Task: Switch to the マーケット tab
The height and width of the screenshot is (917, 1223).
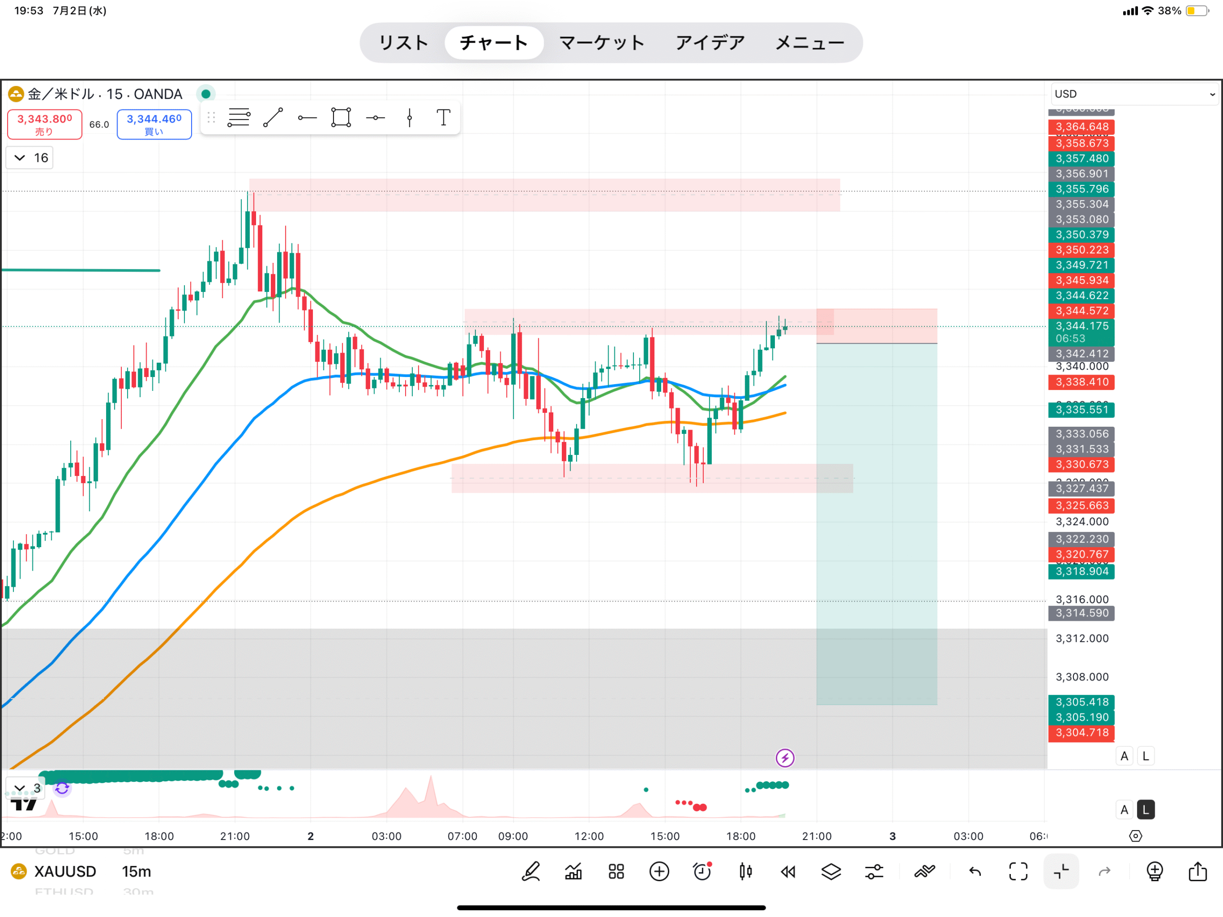Action: 601,43
